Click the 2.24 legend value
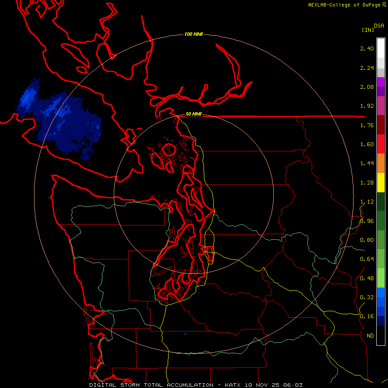This screenshot has height=388, width=388. pyautogui.click(x=367, y=68)
